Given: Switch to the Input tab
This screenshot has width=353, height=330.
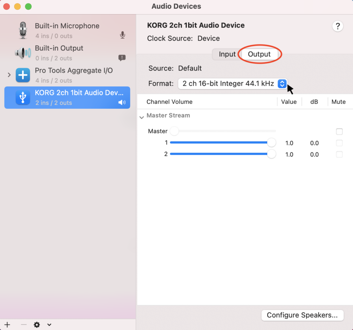Looking at the screenshot, I should 227,54.
